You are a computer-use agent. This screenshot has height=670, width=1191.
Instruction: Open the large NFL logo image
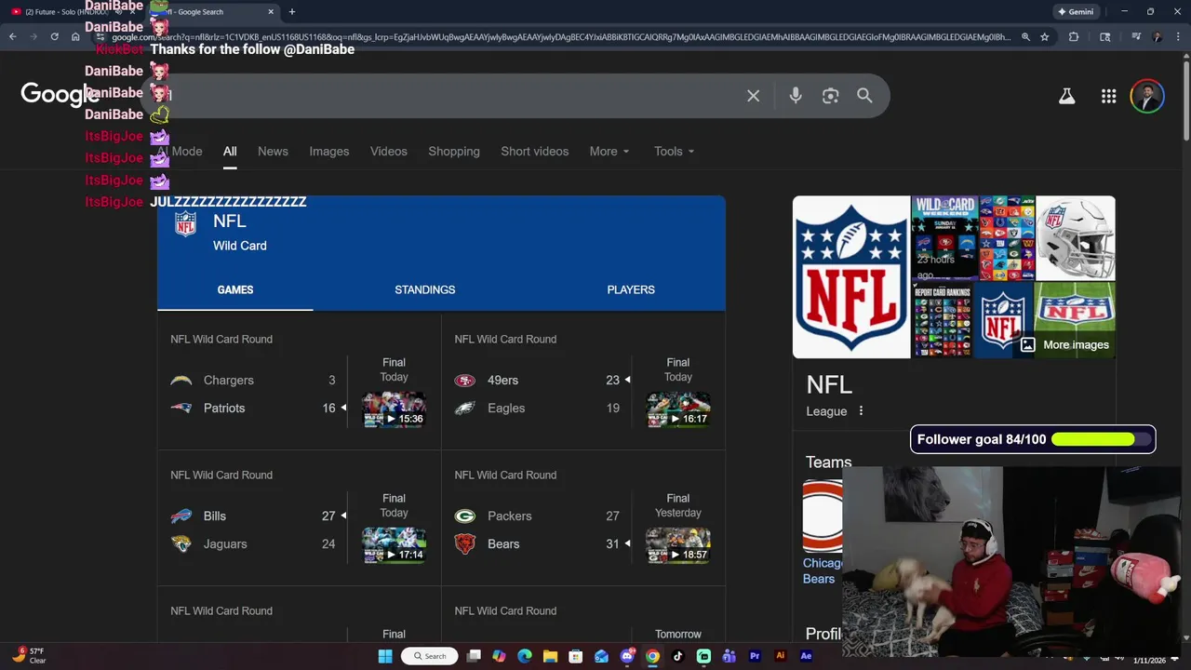point(851,276)
